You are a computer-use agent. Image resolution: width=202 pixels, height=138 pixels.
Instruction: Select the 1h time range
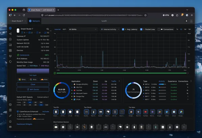(177, 29)
